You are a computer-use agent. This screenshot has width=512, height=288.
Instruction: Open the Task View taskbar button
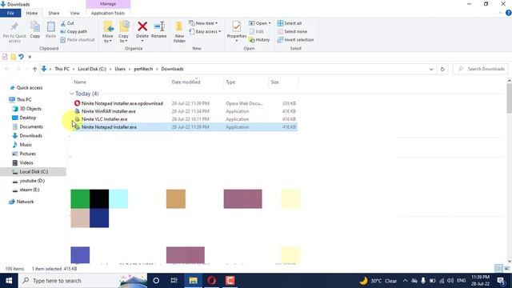(174, 281)
